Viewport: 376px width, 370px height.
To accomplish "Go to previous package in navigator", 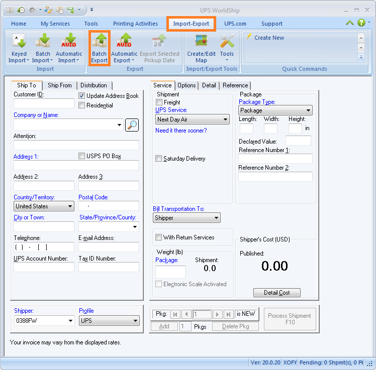I will coord(186,314).
